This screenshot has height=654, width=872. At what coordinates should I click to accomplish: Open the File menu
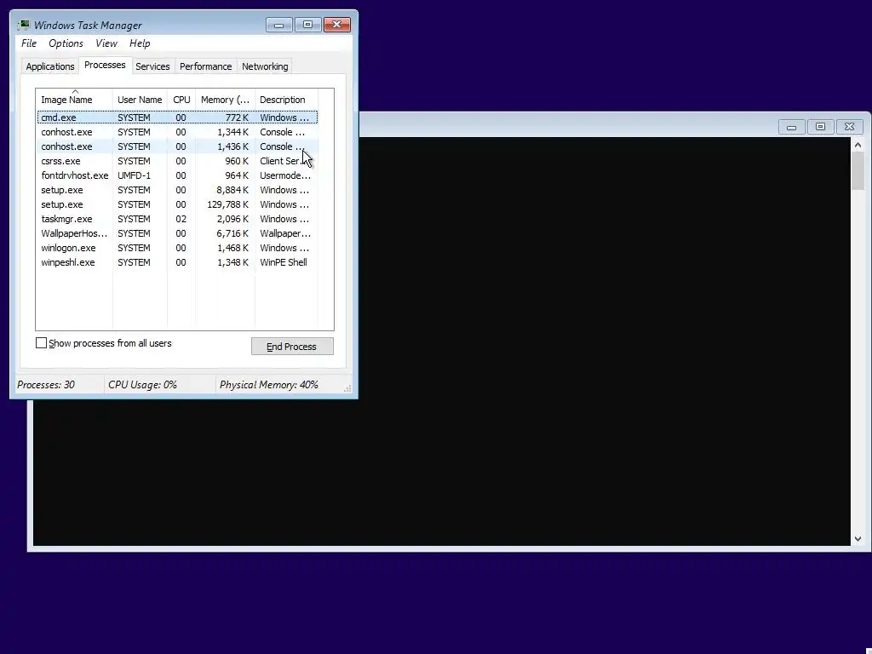click(29, 43)
